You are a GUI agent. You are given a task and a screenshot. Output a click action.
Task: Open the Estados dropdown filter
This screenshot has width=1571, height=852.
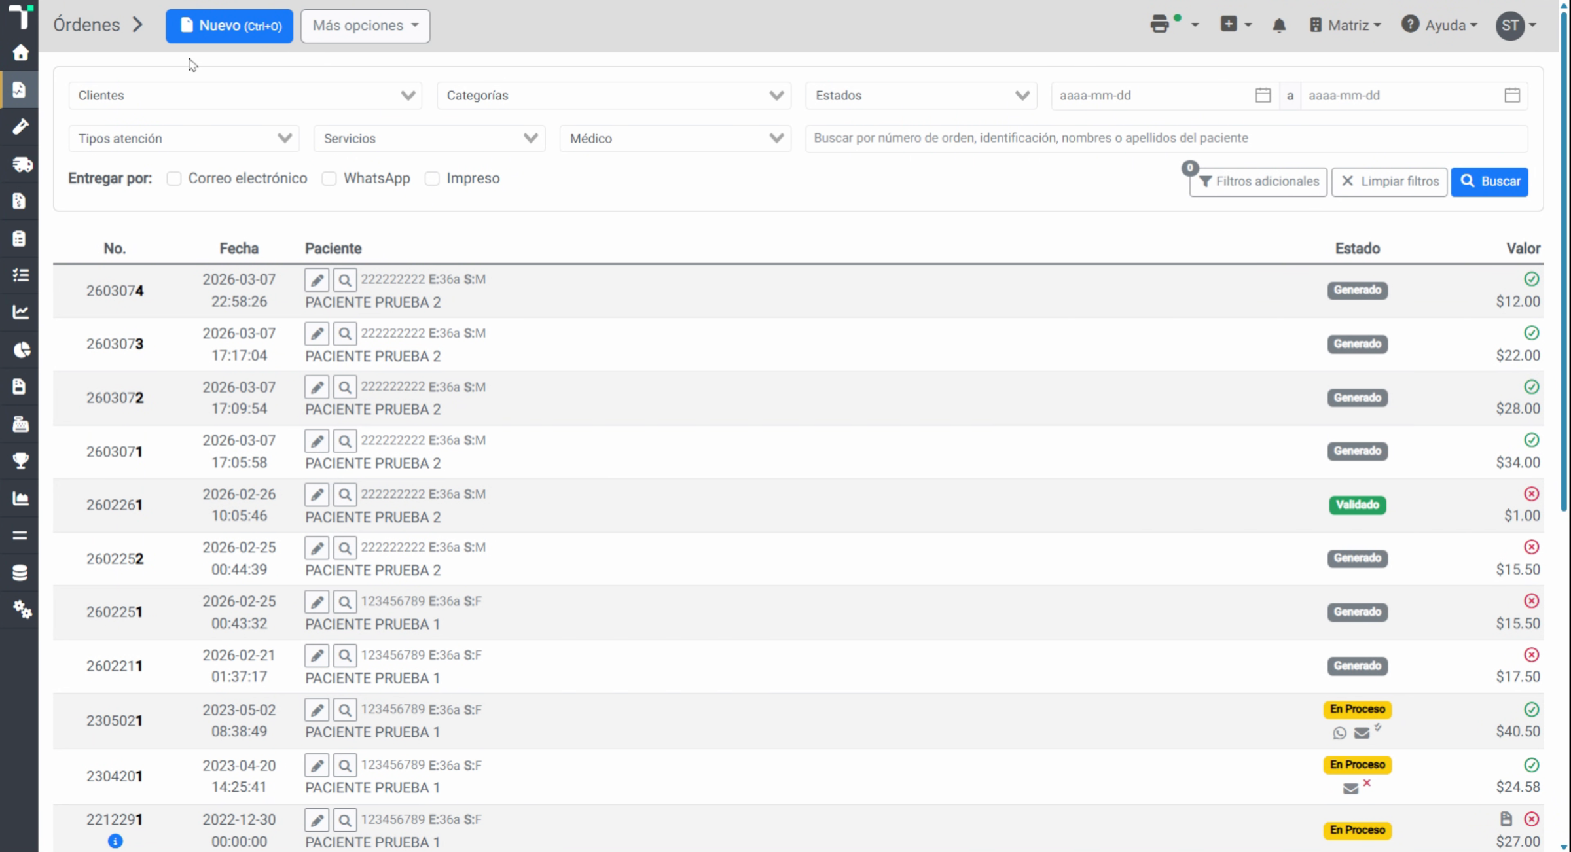click(921, 96)
